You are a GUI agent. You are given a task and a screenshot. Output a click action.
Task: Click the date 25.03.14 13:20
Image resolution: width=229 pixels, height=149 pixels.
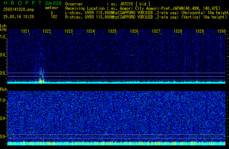tap(19, 17)
